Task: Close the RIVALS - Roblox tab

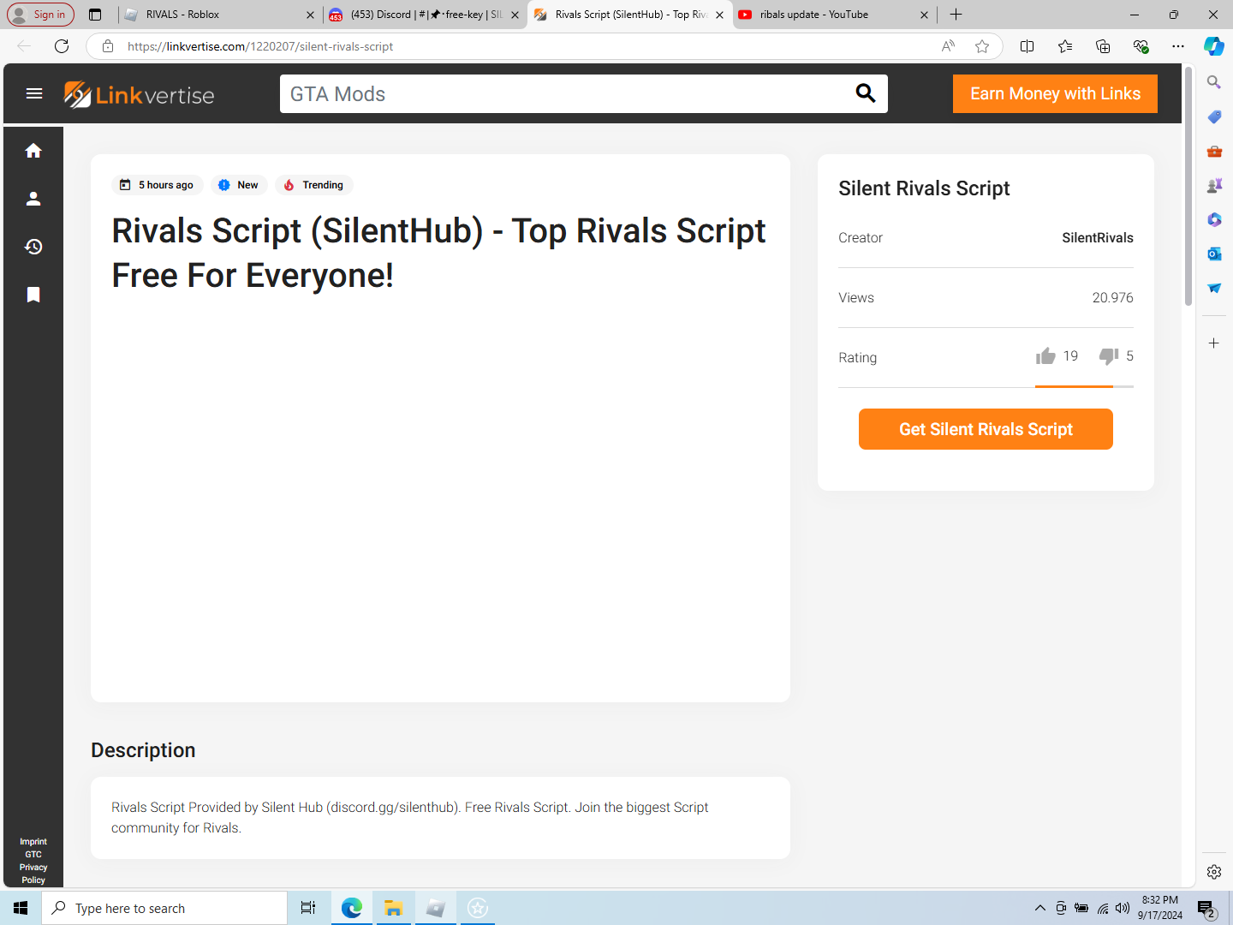Action: pyautogui.click(x=310, y=15)
